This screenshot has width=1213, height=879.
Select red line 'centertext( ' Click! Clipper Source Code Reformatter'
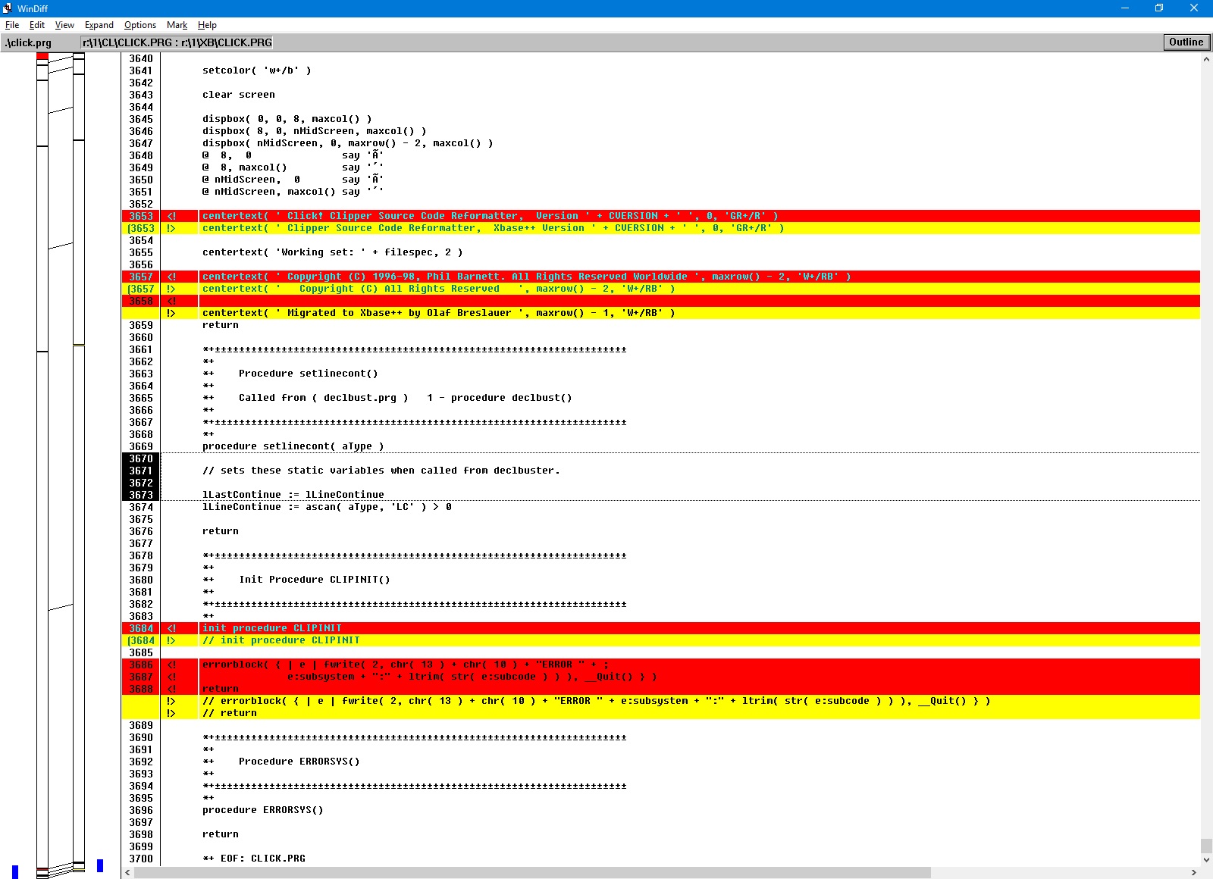(660, 216)
